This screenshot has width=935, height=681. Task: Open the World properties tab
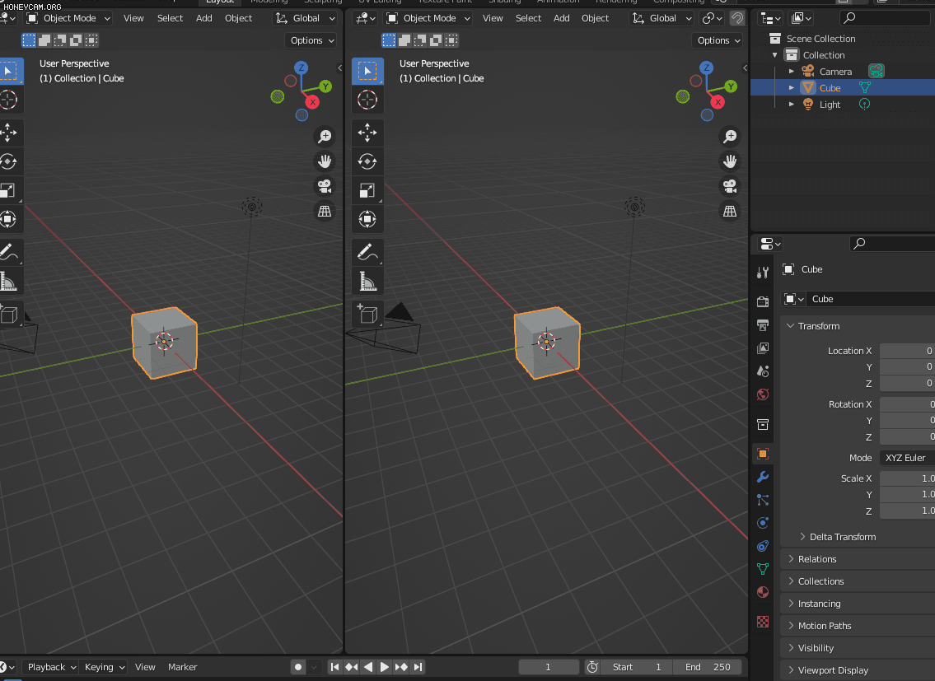click(763, 394)
